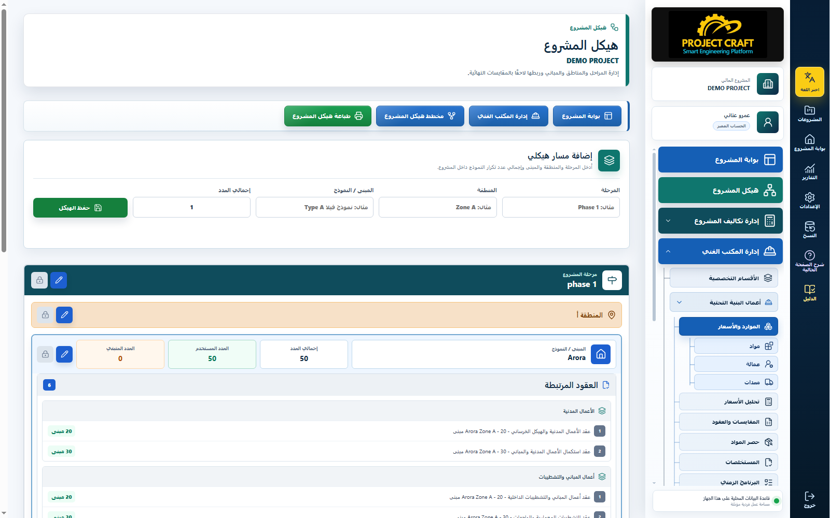Click the house icon next to Arora
The image size is (830, 518).
tap(601, 354)
